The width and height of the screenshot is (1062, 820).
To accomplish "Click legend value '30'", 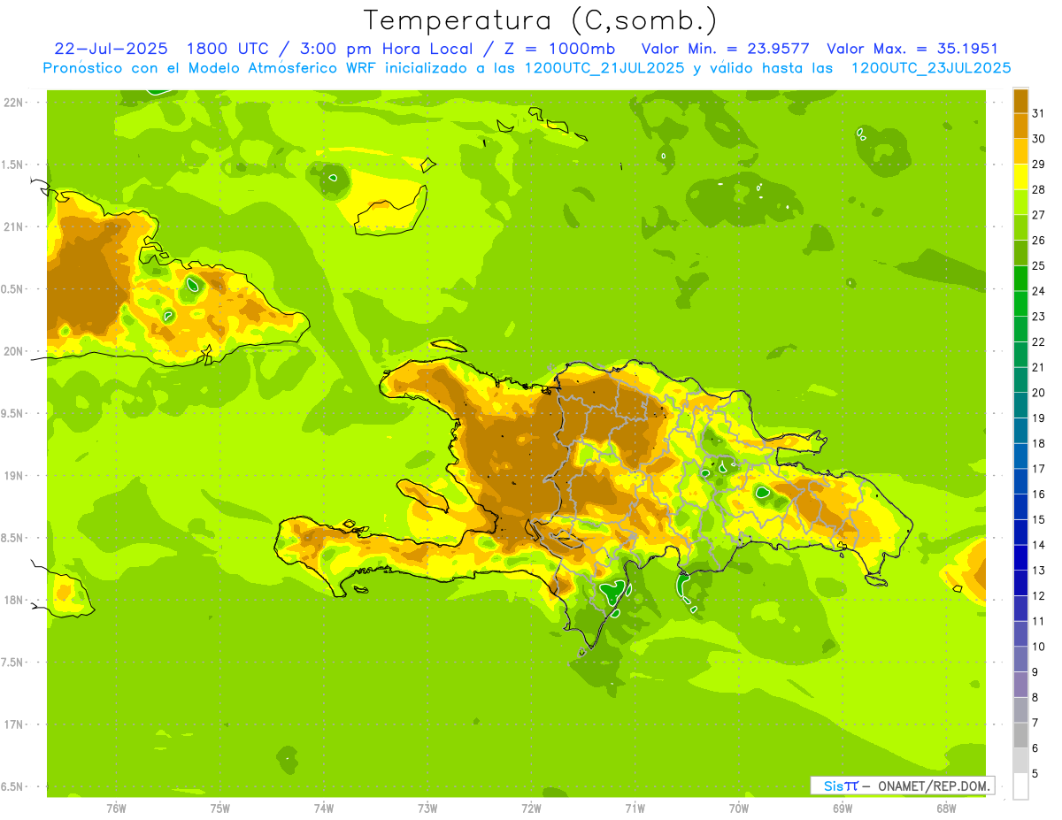I will pos(1039,139).
